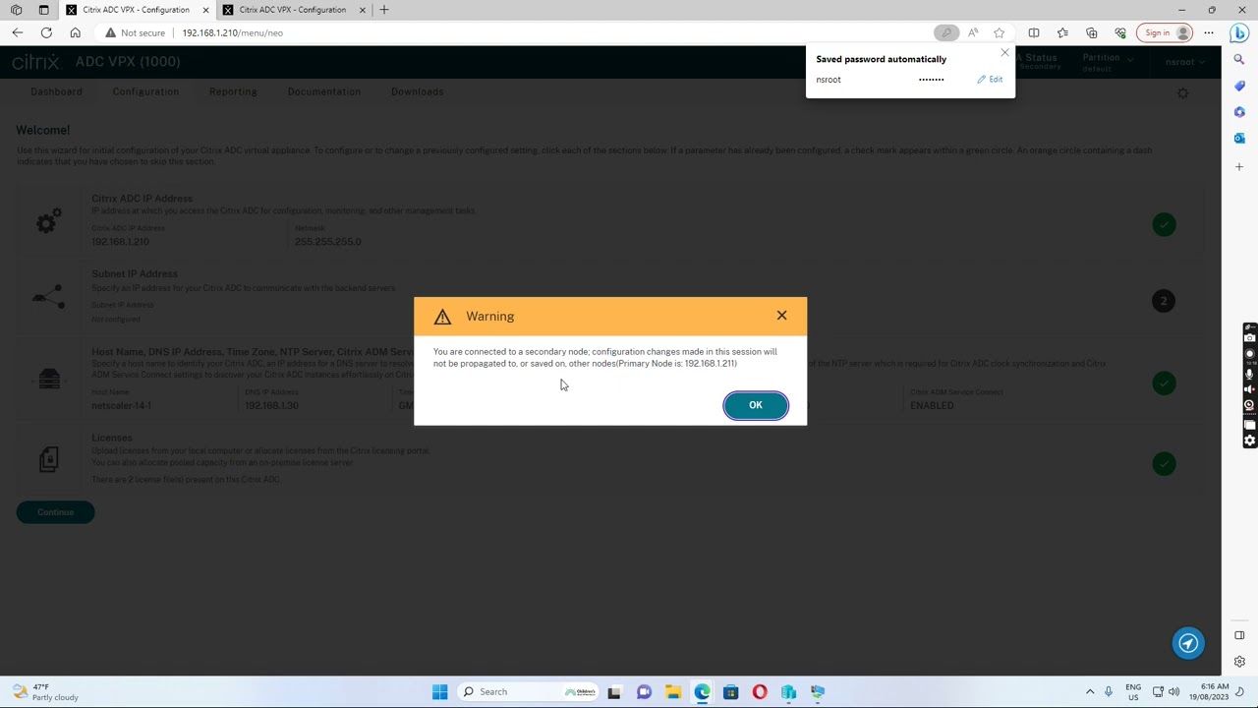The width and height of the screenshot is (1258, 708).
Task: Confirm the warning with OK button
Action: [755, 405]
